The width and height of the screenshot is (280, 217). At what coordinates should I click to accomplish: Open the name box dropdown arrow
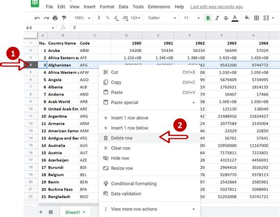53,28
